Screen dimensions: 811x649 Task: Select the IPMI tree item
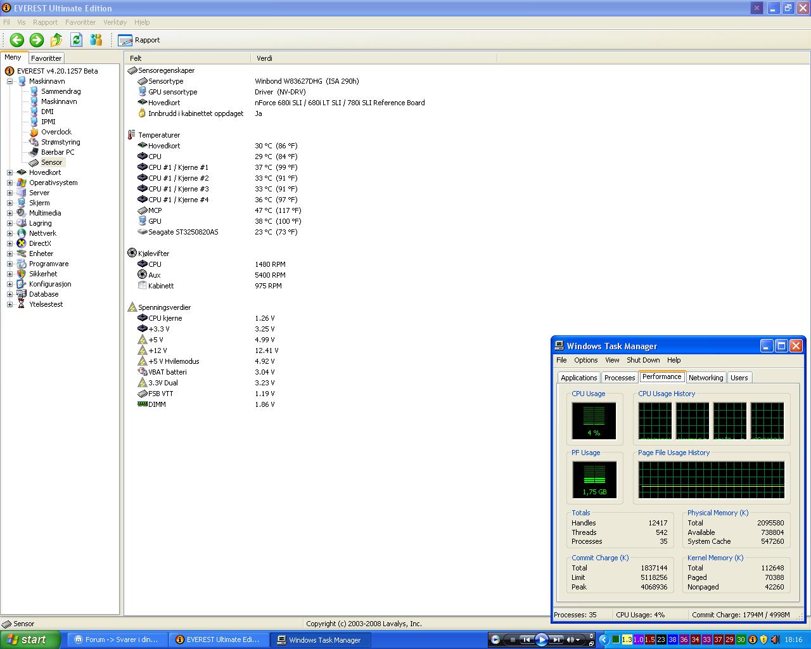click(48, 122)
